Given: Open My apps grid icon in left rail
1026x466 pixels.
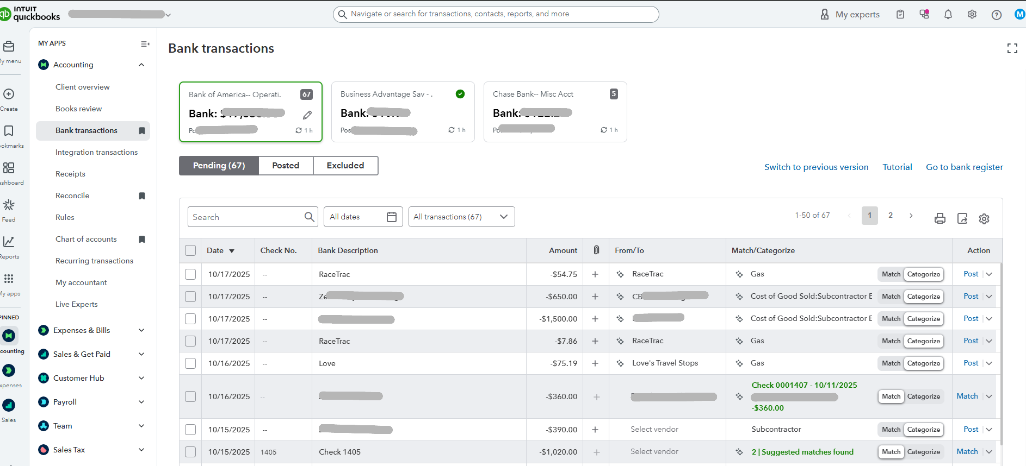Looking at the screenshot, I should tap(9, 279).
